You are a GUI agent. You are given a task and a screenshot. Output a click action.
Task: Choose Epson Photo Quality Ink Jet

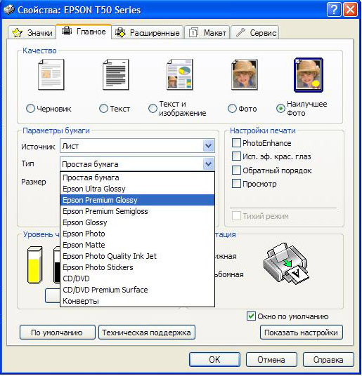pos(137,256)
